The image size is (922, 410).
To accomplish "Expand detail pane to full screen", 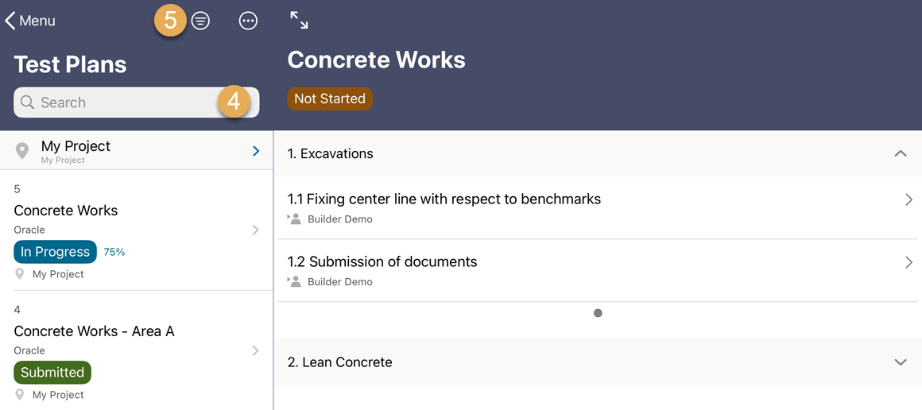I will (x=299, y=21).
